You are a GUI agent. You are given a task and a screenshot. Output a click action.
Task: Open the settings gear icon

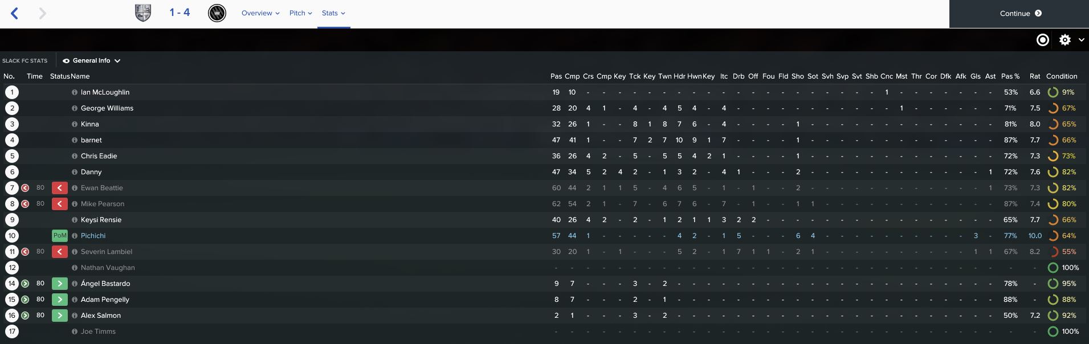coord(1064,40)
